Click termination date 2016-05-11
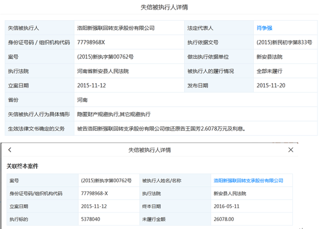This screenshot has height=229, width=323. [227, 206]
